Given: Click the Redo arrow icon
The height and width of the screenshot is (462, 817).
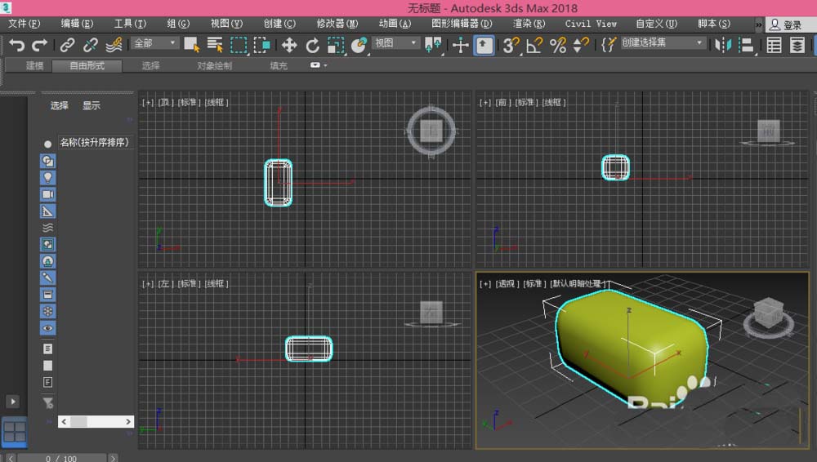Looking at the screenshot, I should [x=39, y=46].
